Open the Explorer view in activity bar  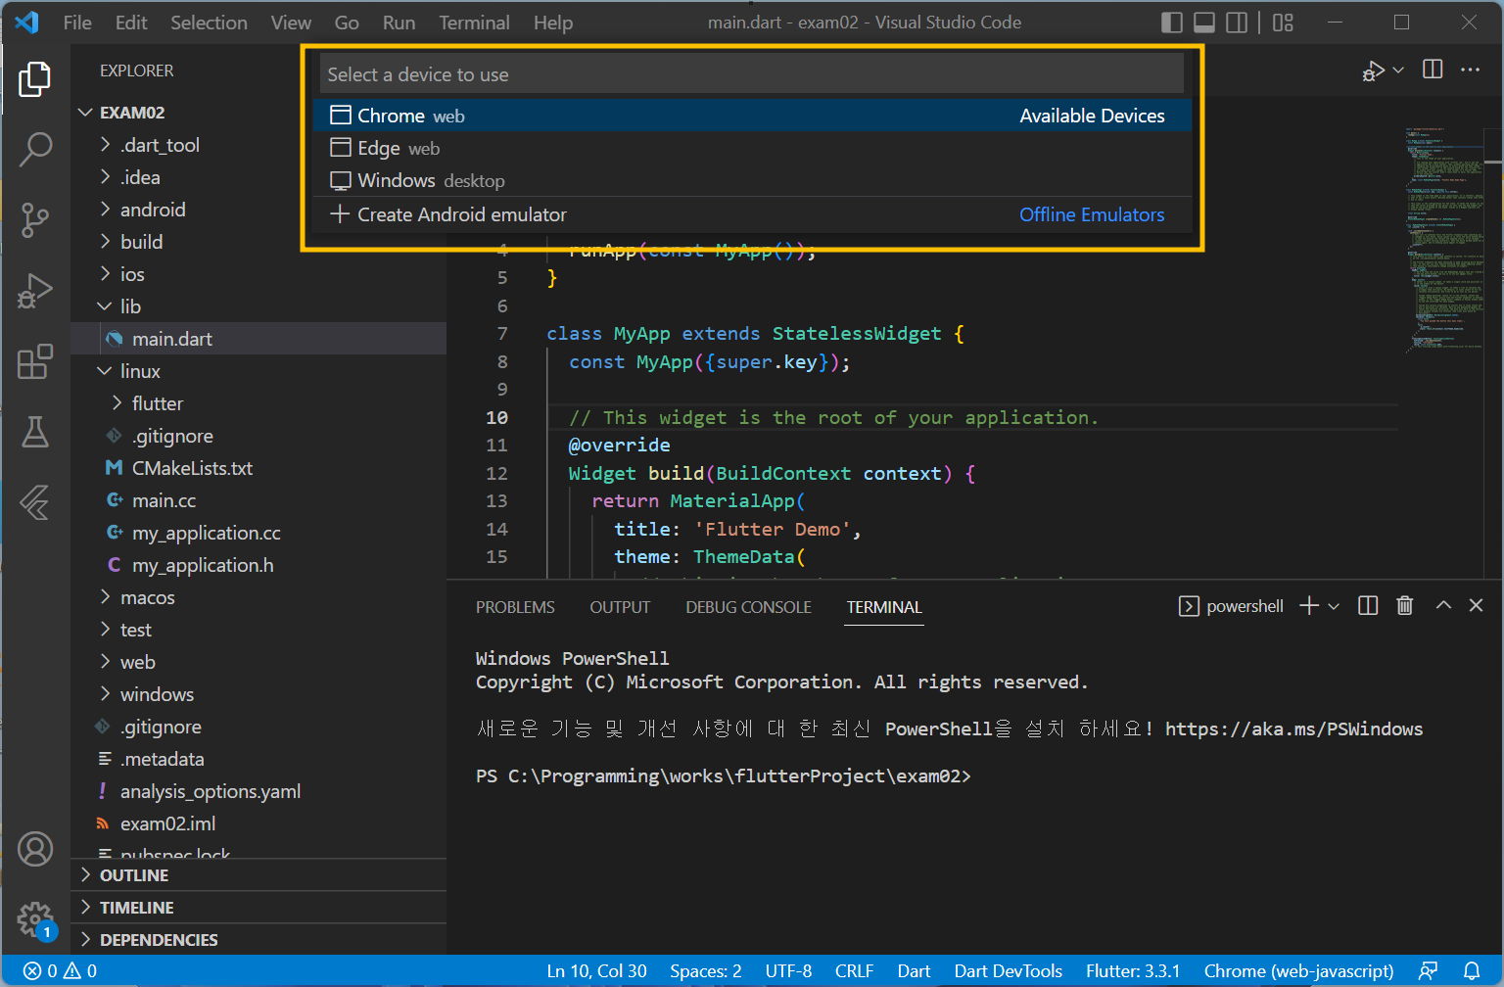pos(35,79)
